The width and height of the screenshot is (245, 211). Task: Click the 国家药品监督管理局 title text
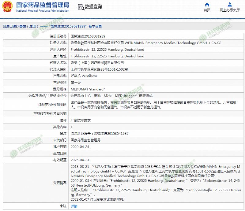click(42, 5)
